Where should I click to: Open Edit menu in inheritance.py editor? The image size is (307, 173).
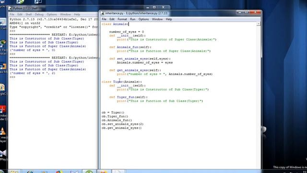point(112,19)
